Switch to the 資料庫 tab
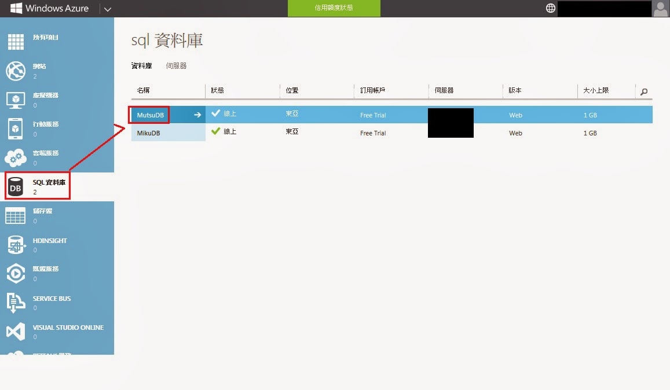 coord(141,66)
